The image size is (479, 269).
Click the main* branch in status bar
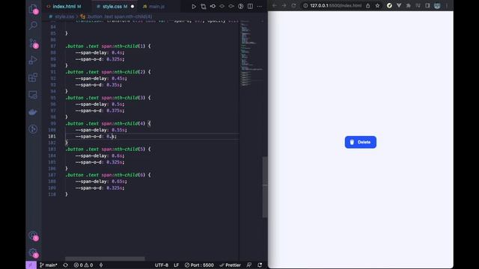(49, 265)
